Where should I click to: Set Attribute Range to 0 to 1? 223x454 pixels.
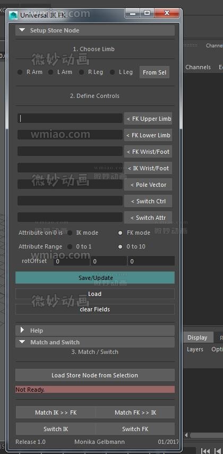[x=70, y=246]
